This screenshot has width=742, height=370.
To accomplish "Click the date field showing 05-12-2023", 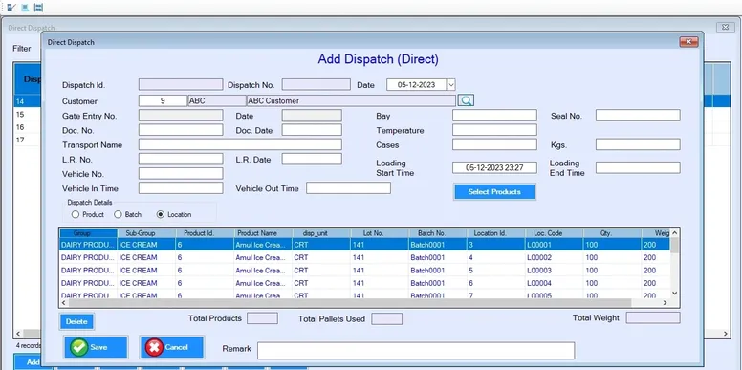I will pos(417,85).
